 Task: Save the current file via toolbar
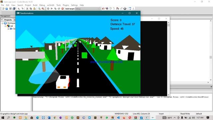(x=10, y=9)
